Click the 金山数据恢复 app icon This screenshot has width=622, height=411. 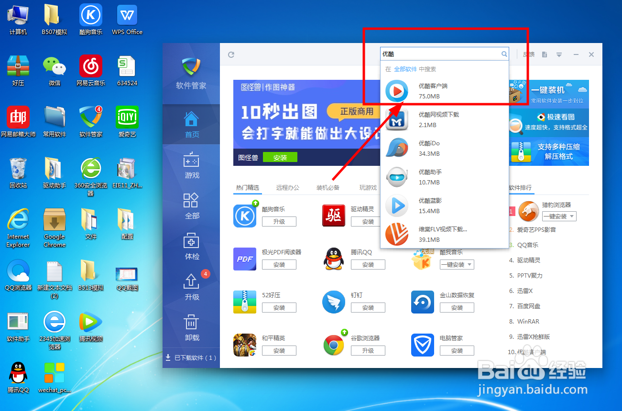423,302
